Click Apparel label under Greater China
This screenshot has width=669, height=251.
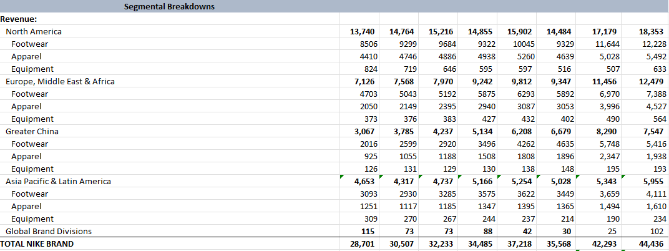(x=26, y=156)
